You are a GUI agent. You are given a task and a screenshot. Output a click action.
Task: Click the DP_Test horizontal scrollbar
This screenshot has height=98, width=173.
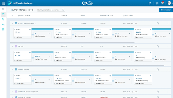(x=87, y=65)
